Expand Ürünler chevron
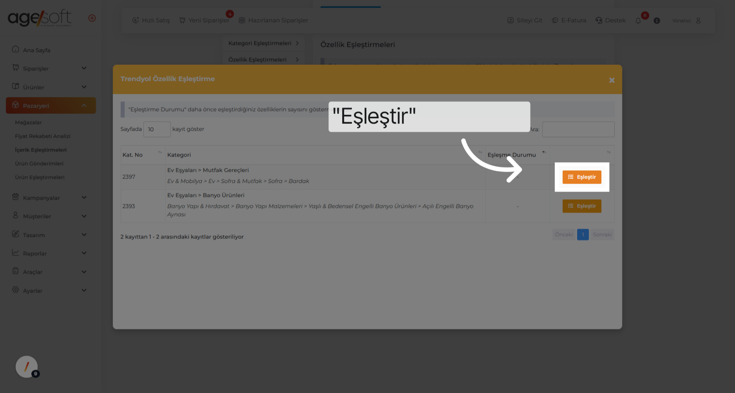The height and width of the screenshot is (393, 735). point(84,87)
